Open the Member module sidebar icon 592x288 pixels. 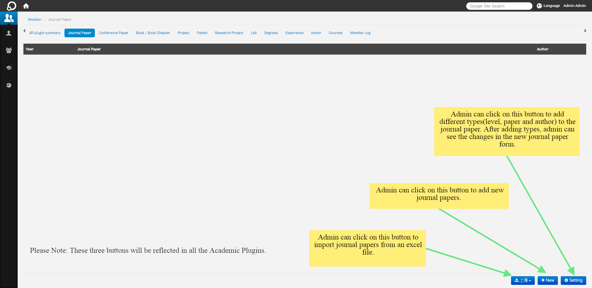[x=9, y=18]
